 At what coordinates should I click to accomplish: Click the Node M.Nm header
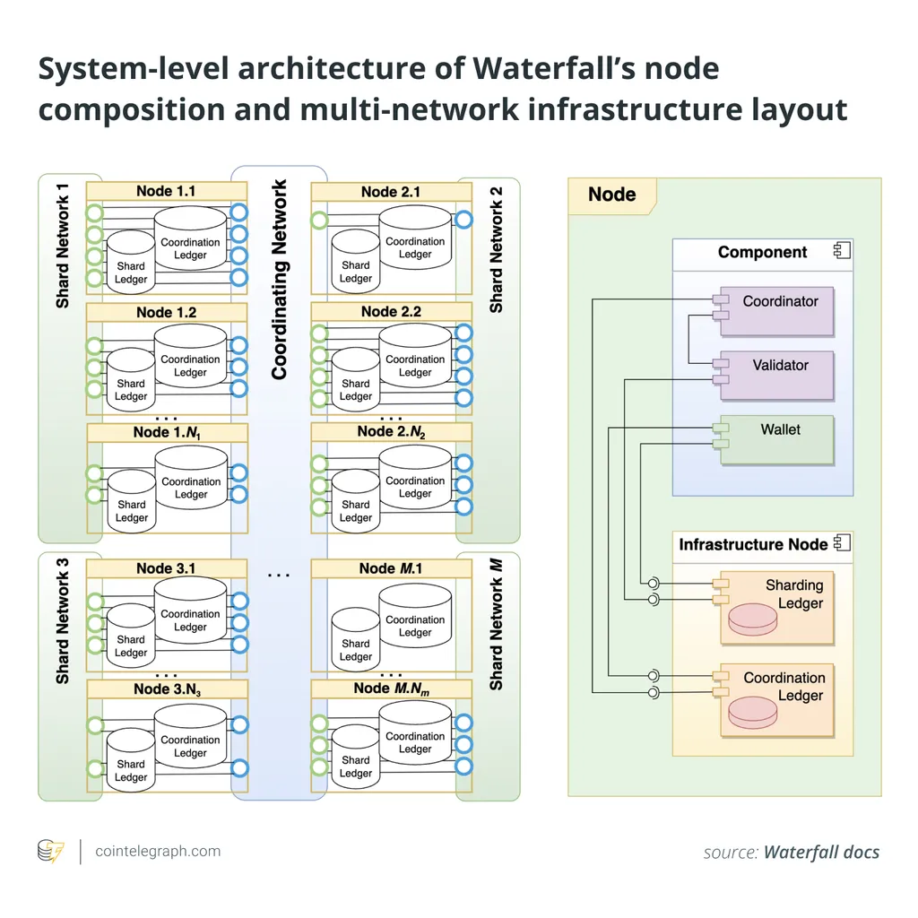click(391, 688)
